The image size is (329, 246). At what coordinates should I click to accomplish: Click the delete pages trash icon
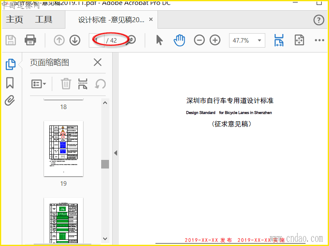tap(66, 84)
